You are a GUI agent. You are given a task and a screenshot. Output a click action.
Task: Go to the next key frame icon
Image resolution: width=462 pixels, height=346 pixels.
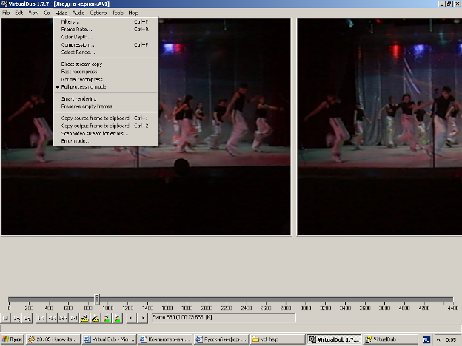pyautogui.click(x=96, y=318)
